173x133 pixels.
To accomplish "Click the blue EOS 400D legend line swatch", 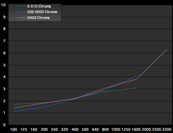I will 22,12.
